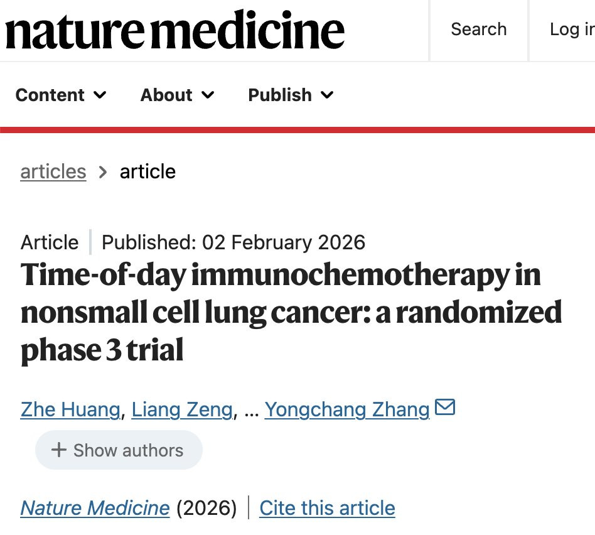Open the Search button in header

tap(478, 30)
